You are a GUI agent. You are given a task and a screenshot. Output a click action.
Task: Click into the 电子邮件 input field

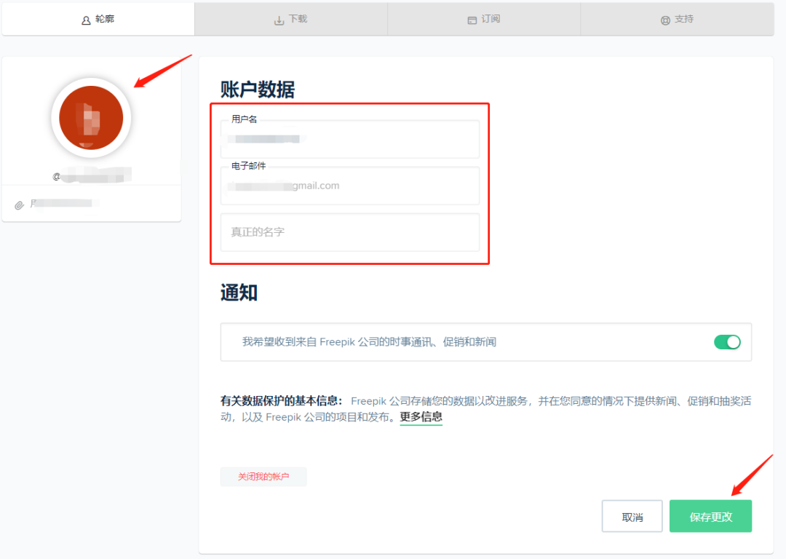coord(349,186)
